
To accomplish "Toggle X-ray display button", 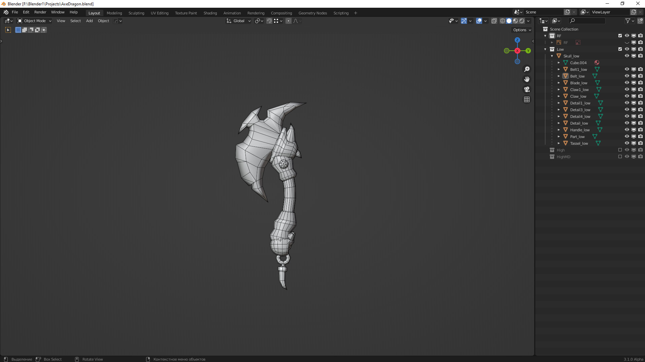I will [x=494, y=21].
